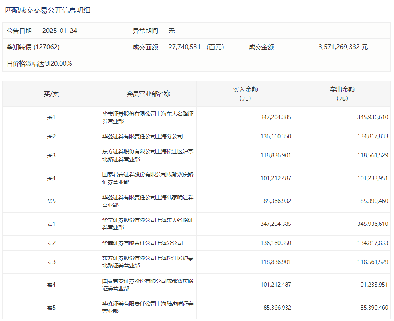Image resolution: width=394 pixels, height=321 pixels.
Task: Click the 异常期间 value 无
Action: (171, 31)
